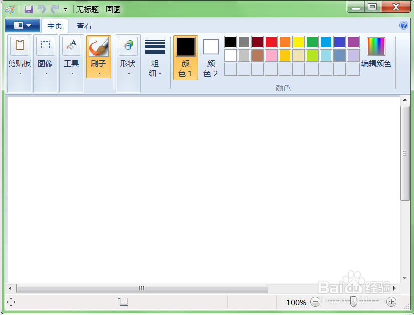Click the zoom out minus button
The width and height of the screenshot is (414, 315).
[315, 302]
